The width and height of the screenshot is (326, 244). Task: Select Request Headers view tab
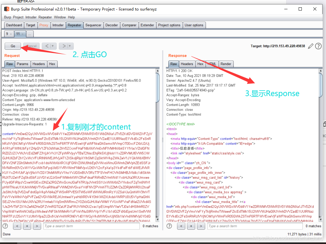click(39, 64)
